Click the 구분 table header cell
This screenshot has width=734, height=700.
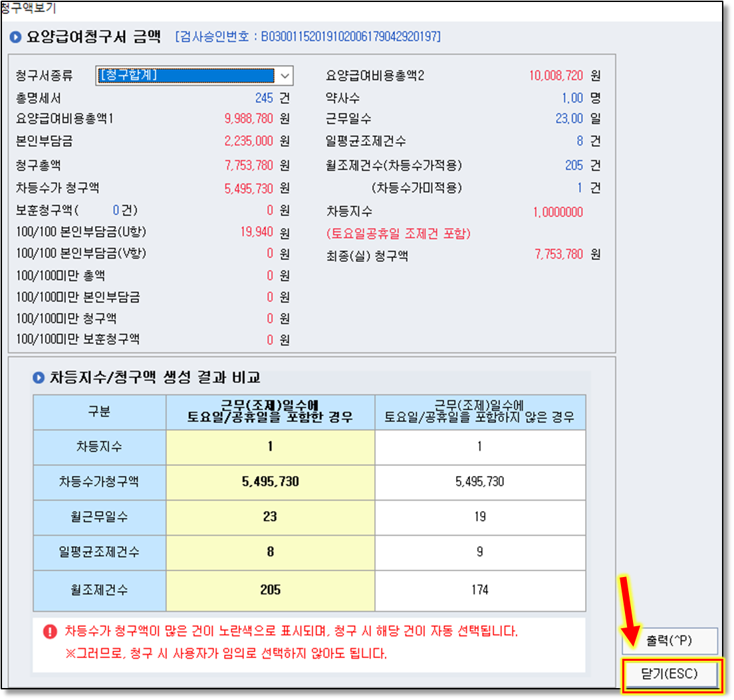pyautogui.click(x=100, y=412)
